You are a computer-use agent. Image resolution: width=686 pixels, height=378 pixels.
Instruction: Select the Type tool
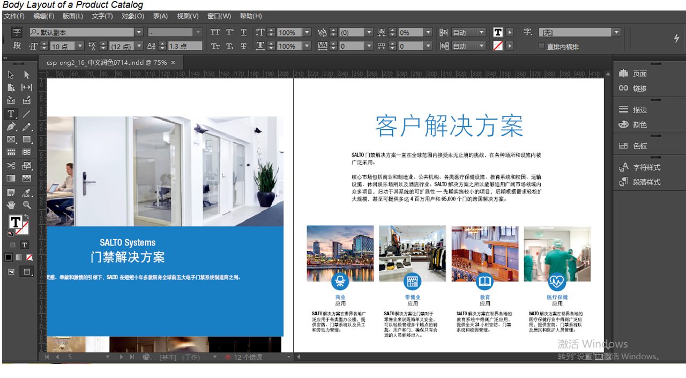11,114
